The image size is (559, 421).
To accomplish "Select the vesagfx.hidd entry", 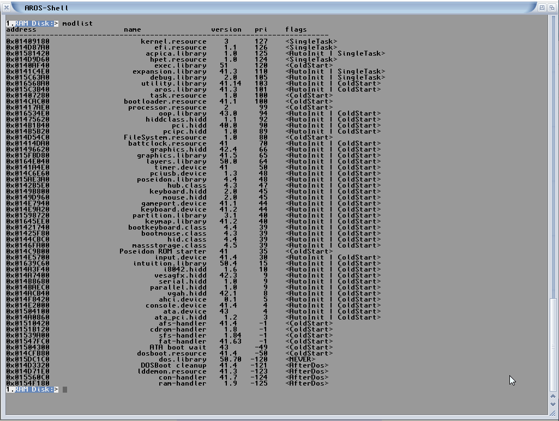I will (x=181, y=275).
